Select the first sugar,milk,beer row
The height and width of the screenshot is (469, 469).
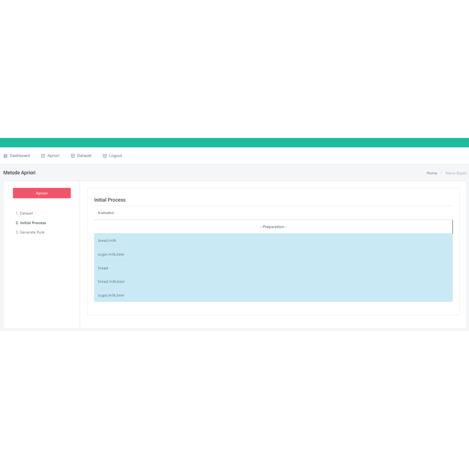pyautogui.click(x=273, y=254)
